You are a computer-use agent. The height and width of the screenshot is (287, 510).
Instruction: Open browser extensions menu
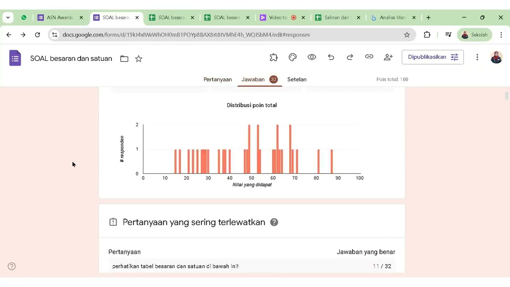(x=427, y=35)
